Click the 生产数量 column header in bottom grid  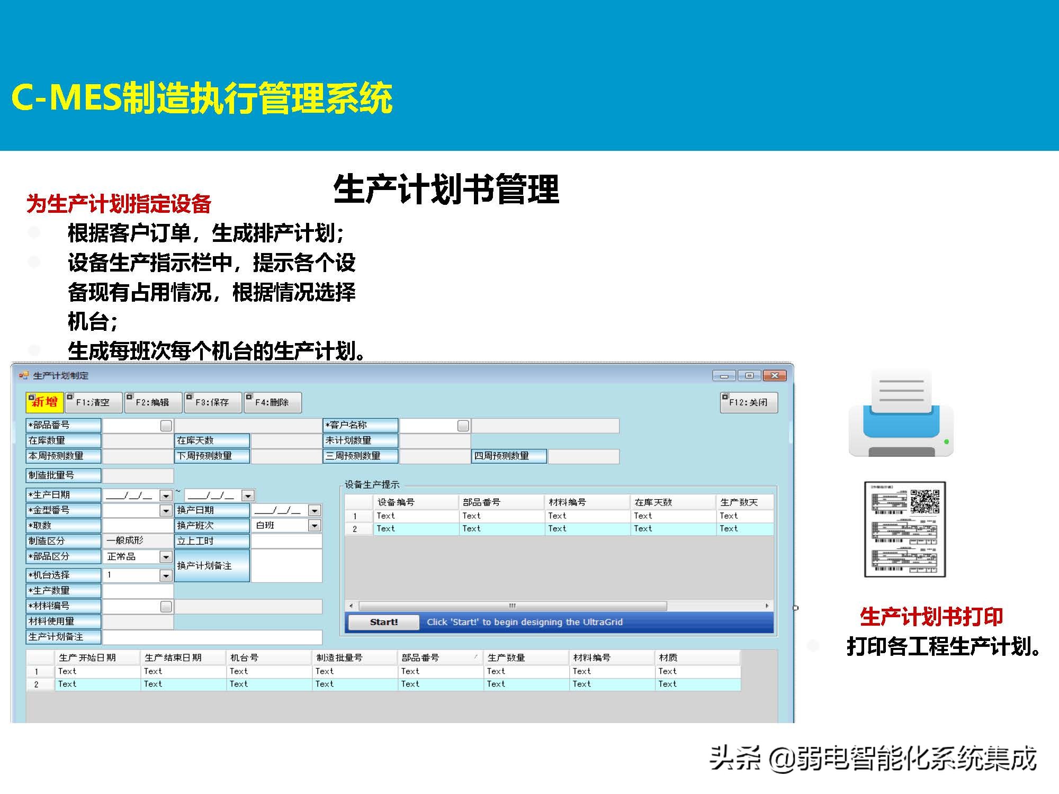526,657
